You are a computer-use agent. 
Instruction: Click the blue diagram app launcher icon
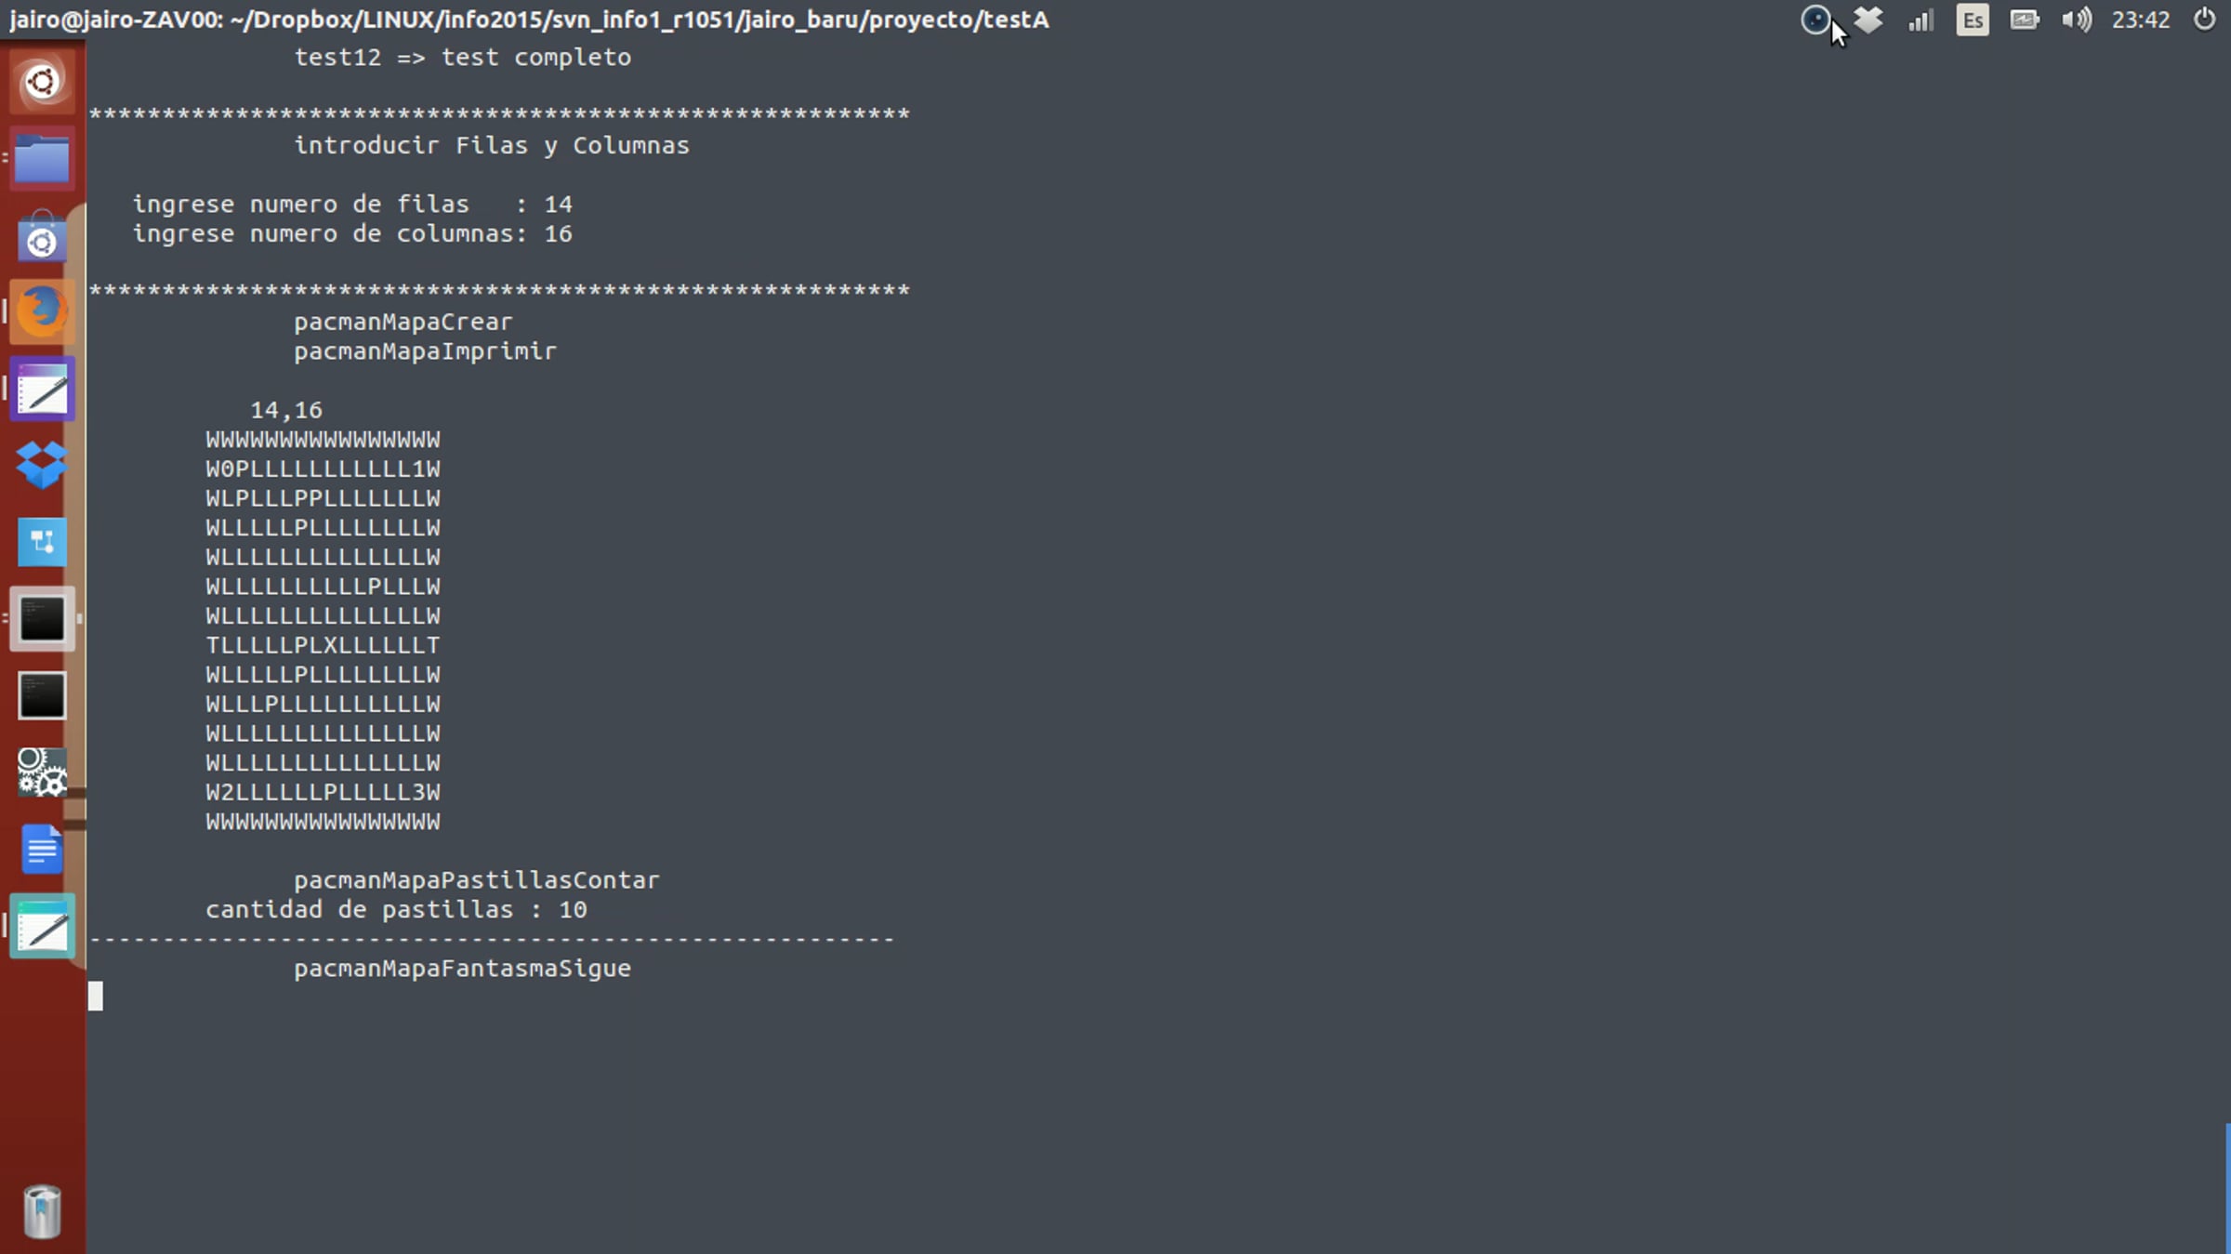coord(42,542)
